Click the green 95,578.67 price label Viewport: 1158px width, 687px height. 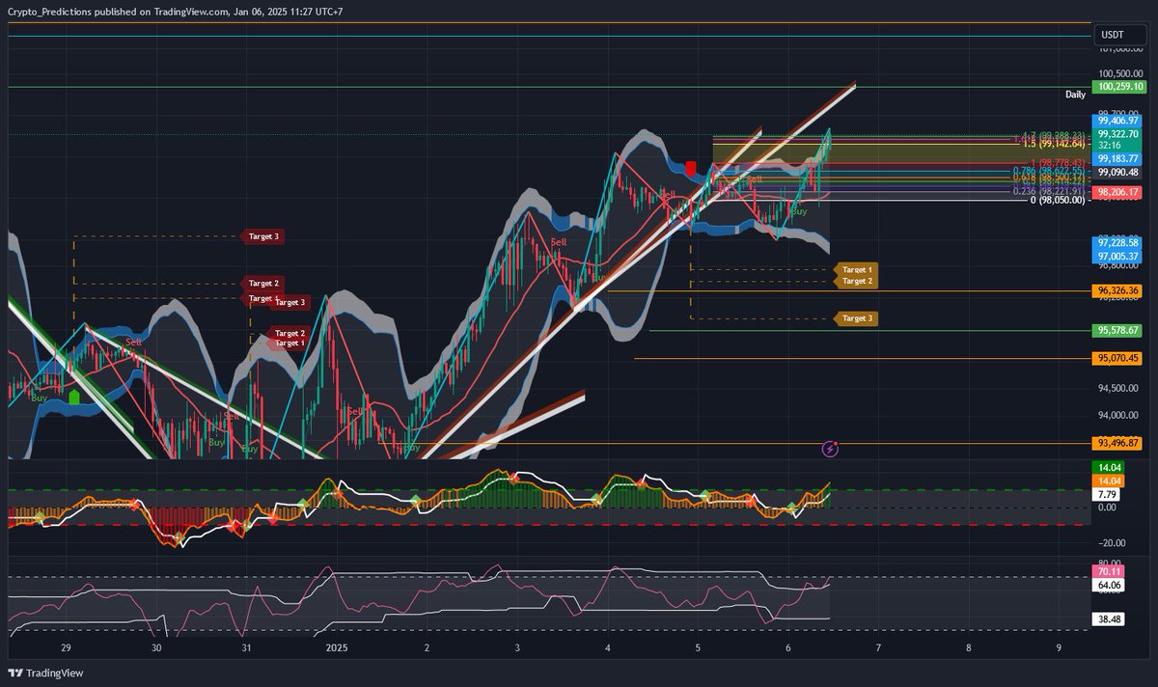coord(1118,330)
